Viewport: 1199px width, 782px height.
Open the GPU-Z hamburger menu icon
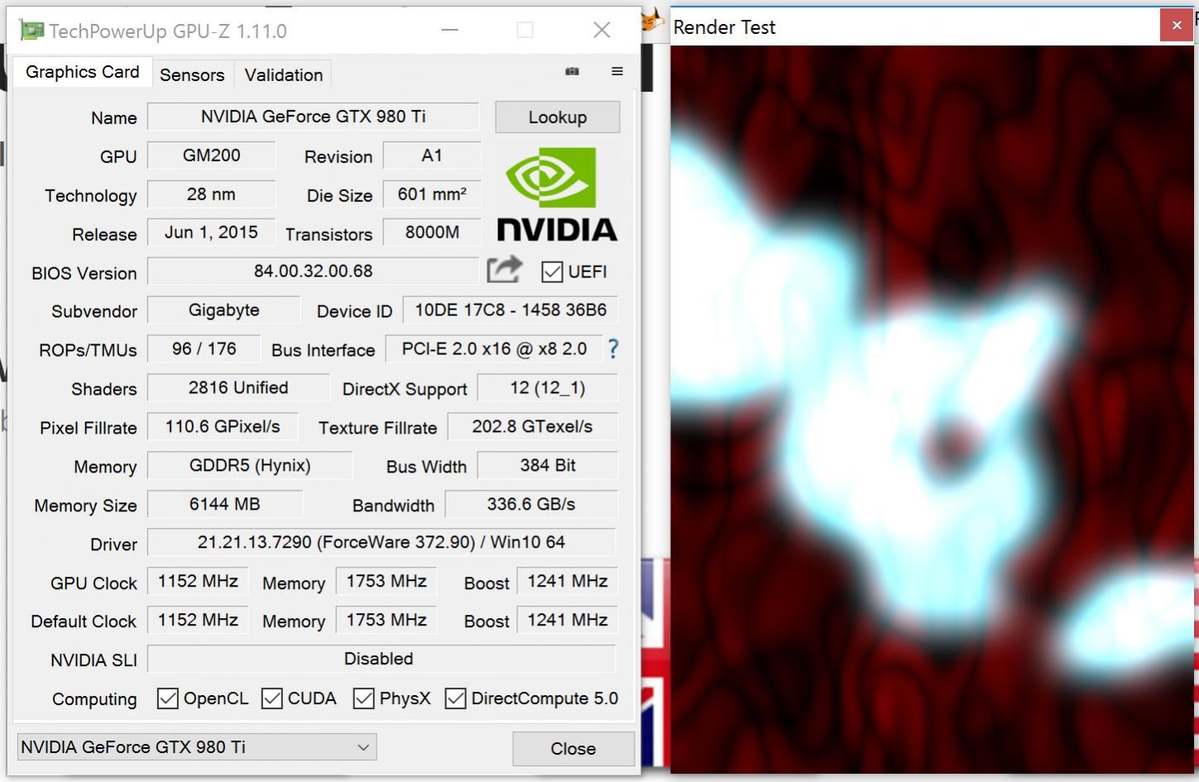coord(616,71)
